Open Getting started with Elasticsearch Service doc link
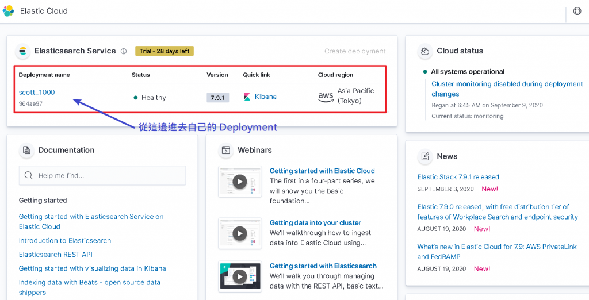The width and height of the screenshot is (589, 300). 91,221
